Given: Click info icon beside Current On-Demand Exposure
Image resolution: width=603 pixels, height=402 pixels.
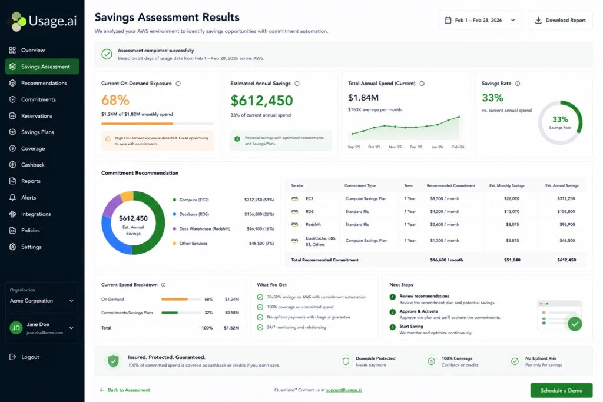Looking at the screenshot, I should [x=178, y=84].
